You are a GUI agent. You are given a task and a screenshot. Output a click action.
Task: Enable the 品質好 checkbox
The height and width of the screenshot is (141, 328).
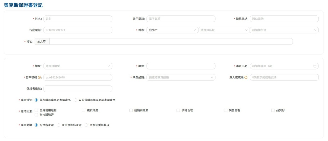pyautogui.click(x=273, y=110)
